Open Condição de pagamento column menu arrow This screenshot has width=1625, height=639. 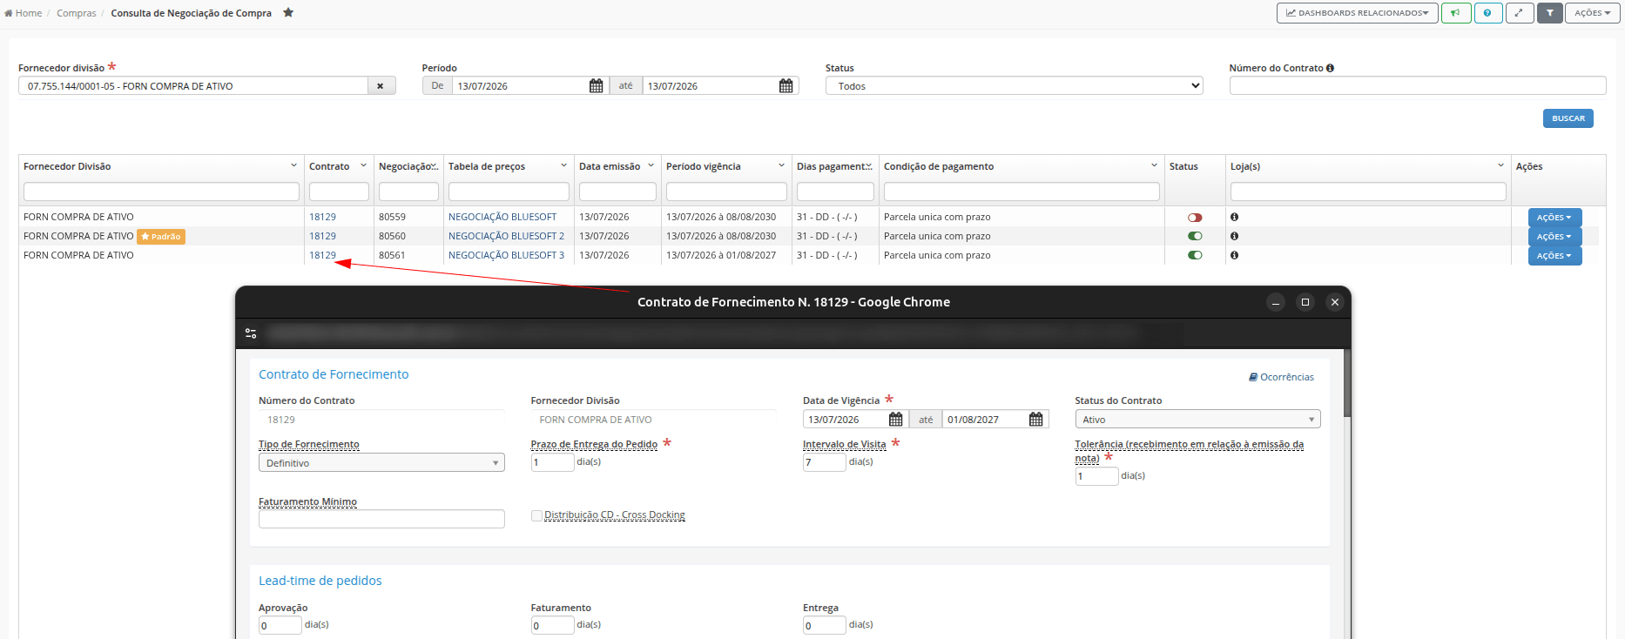pos(1155,165)
